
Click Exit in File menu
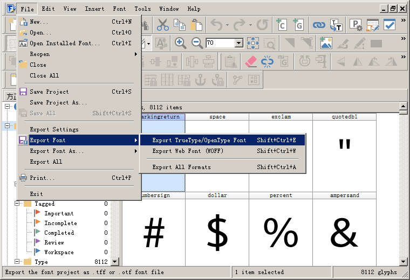coord(79,194)
